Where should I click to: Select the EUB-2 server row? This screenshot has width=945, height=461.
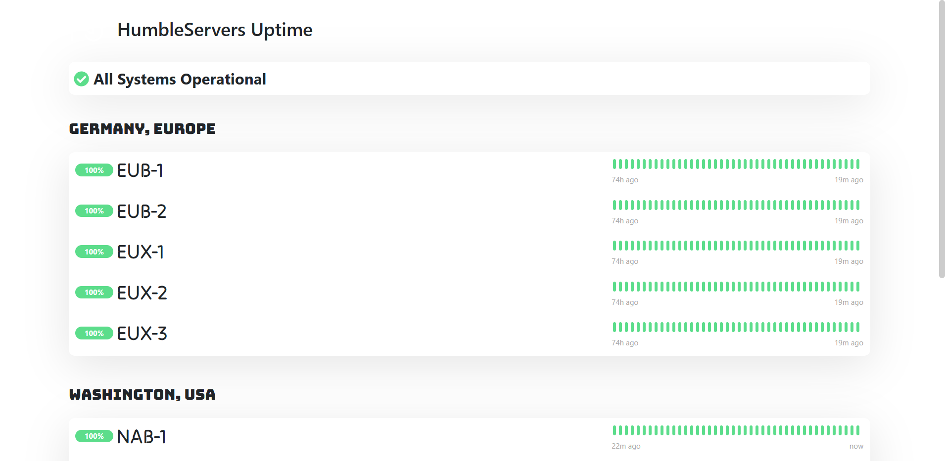coord(142,211)
